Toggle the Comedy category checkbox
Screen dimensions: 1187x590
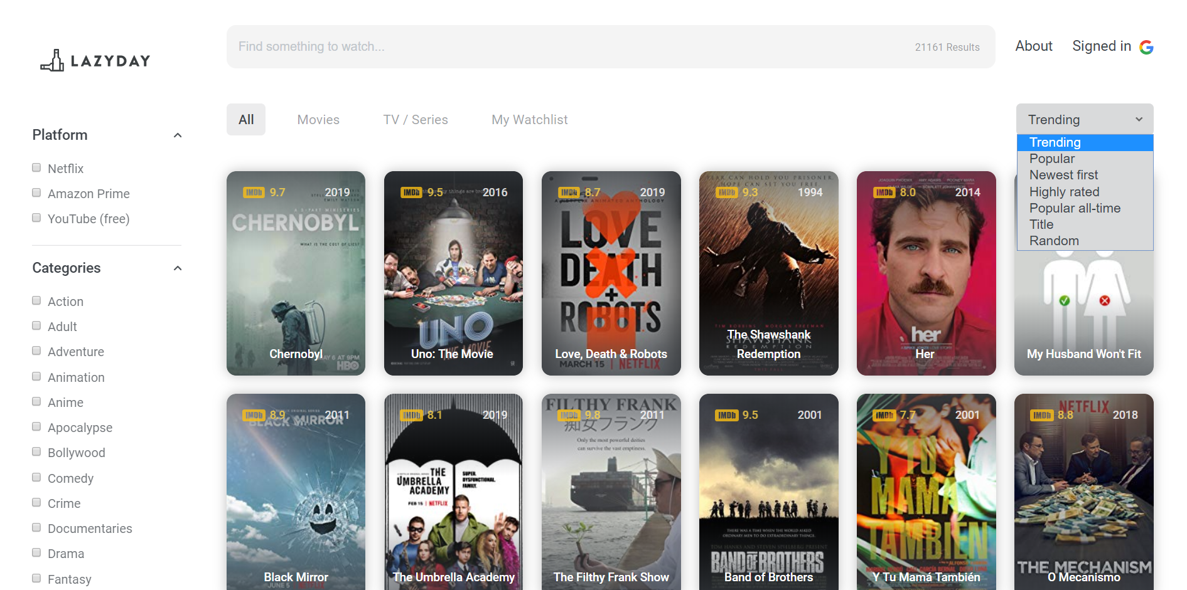click(36, 477)
